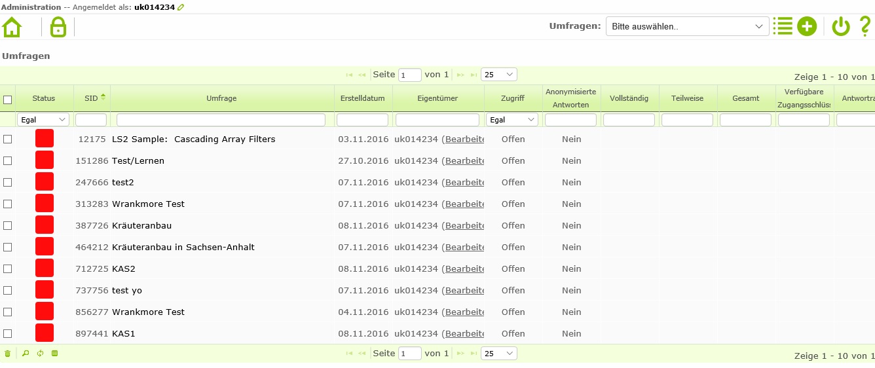Reload the grid with refresh icon
The height and width of the screenshot is (368, 875).
(40, 354)
